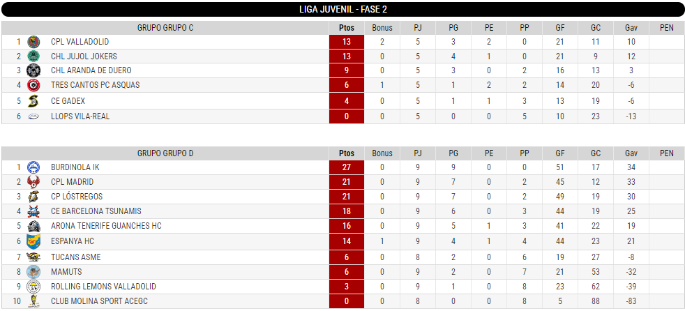The width and height of the screenshot is (685, 311).
Task: Open Llops Vila-Real team link
Action: tap(80, 116)
